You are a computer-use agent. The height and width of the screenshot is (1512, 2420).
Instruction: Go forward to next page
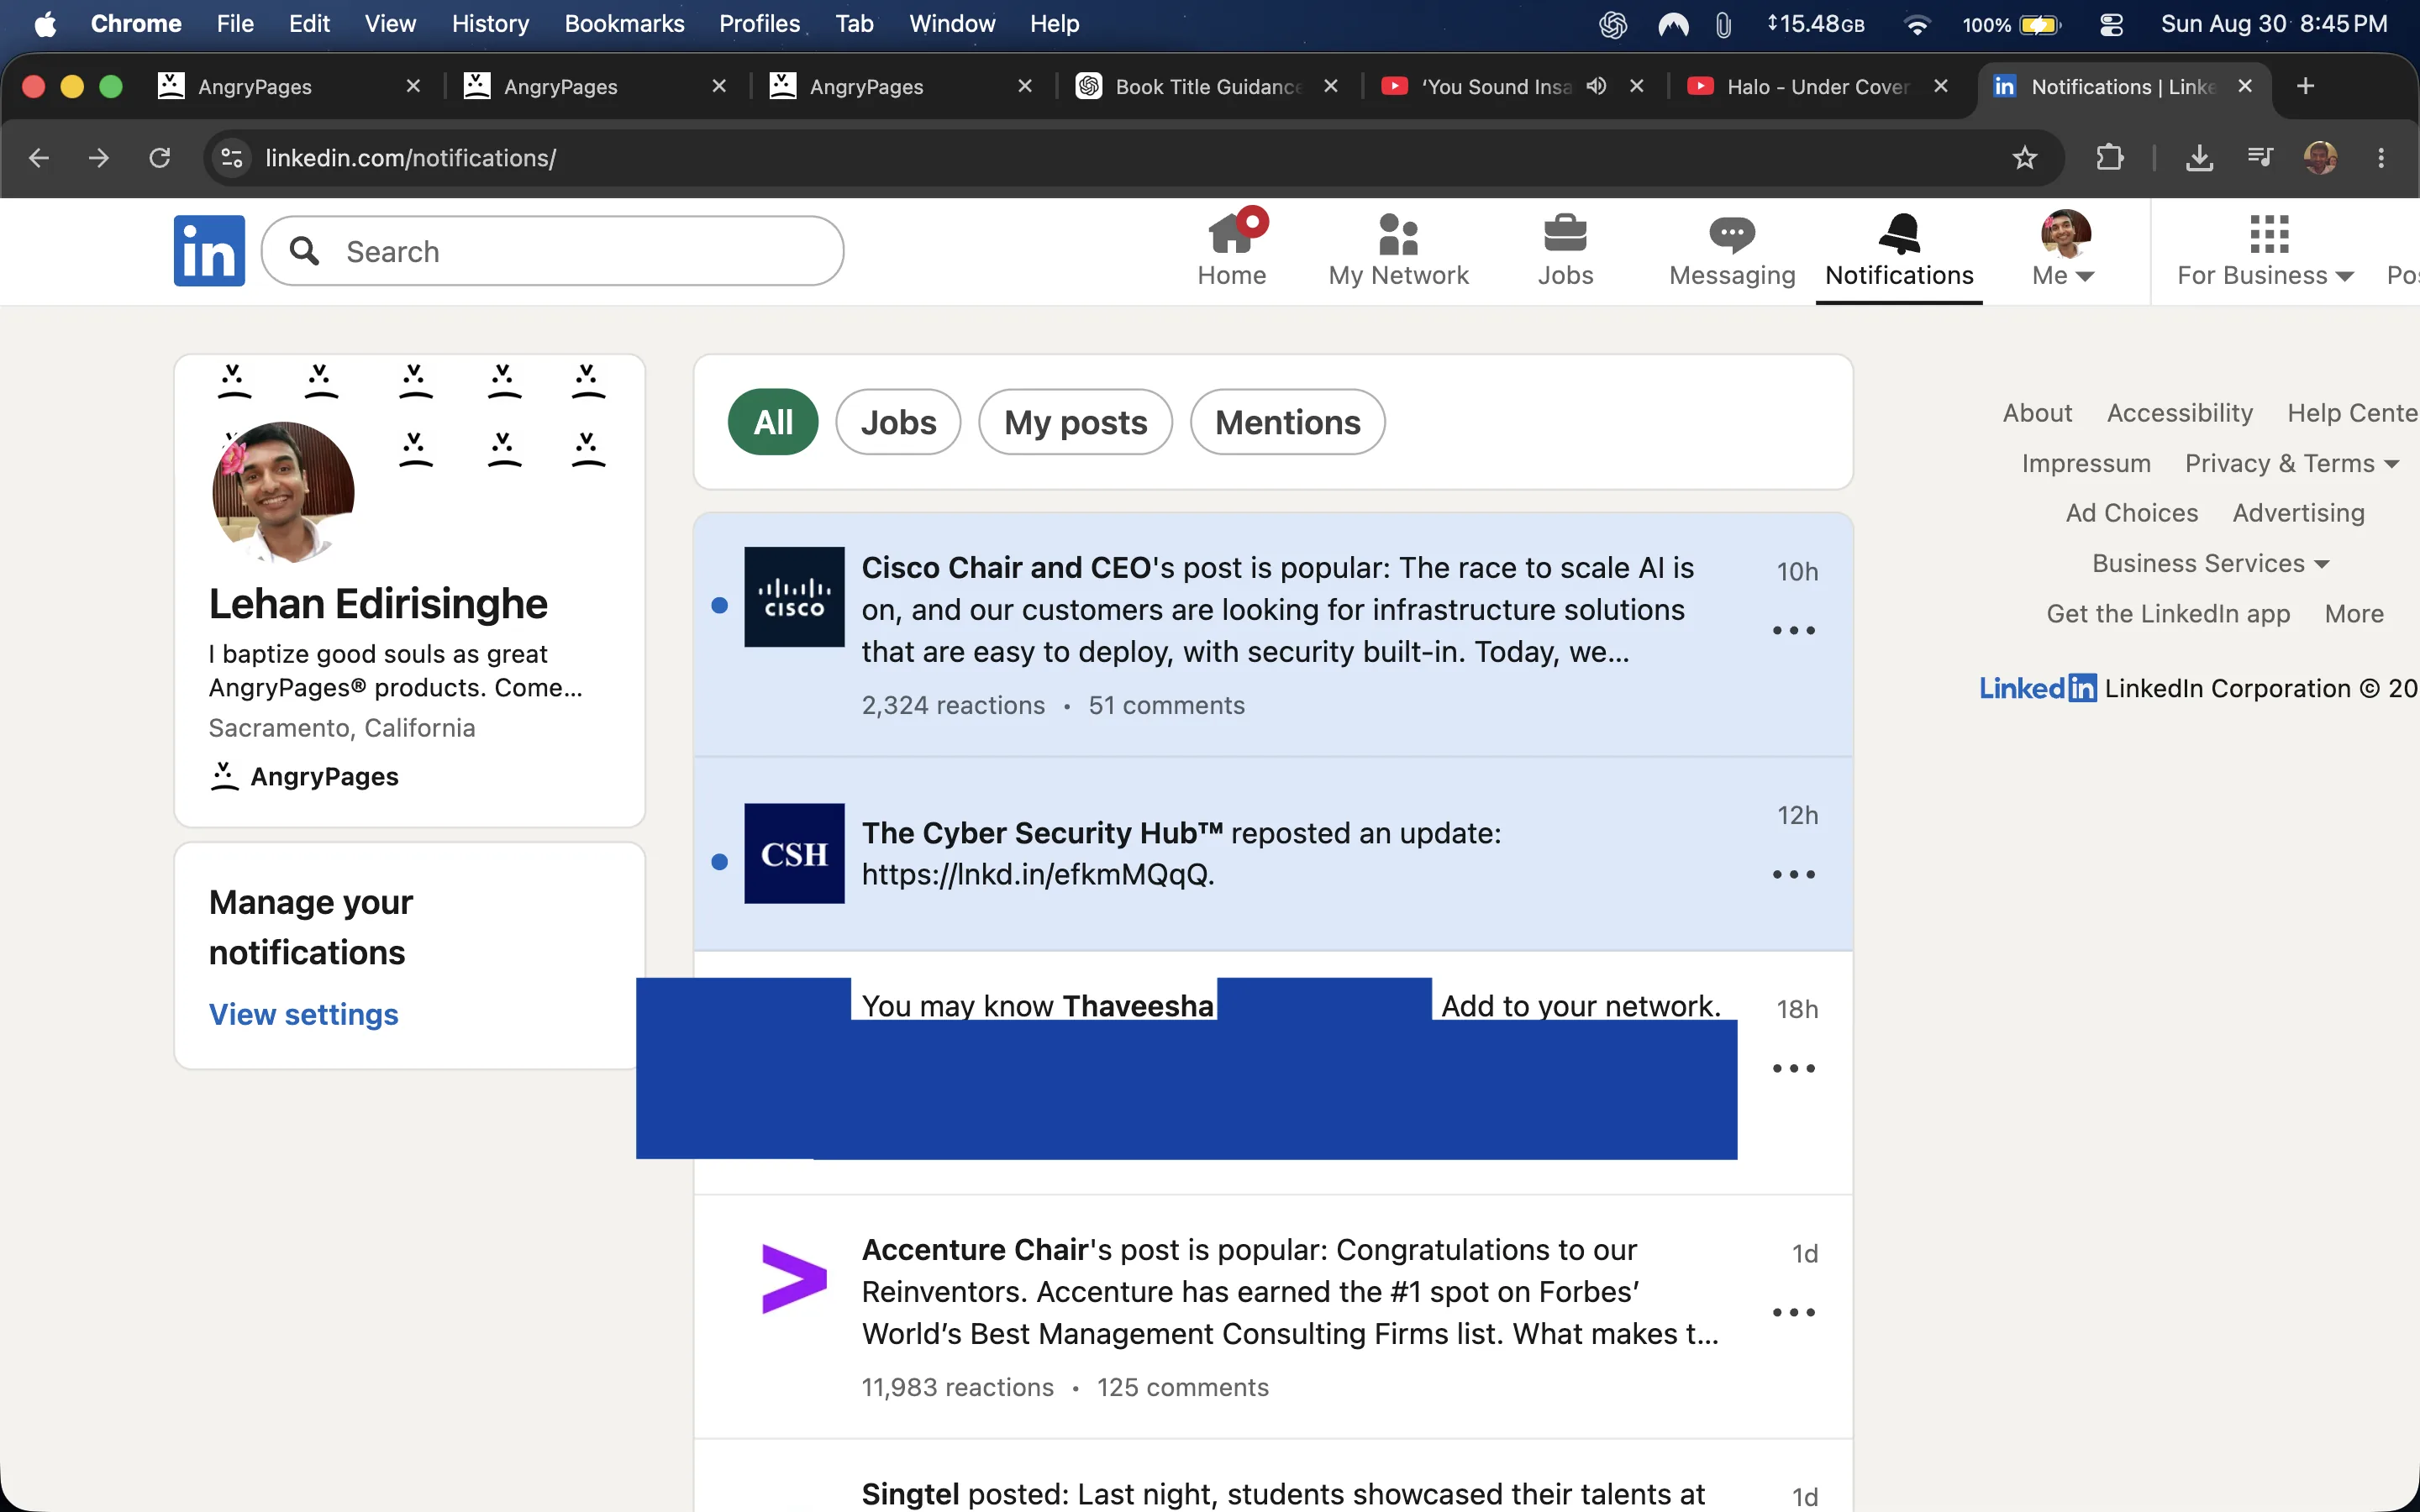[x=99, y=158]
